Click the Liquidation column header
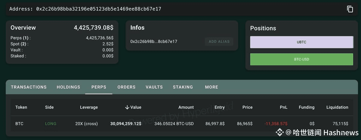 (337, 107)
